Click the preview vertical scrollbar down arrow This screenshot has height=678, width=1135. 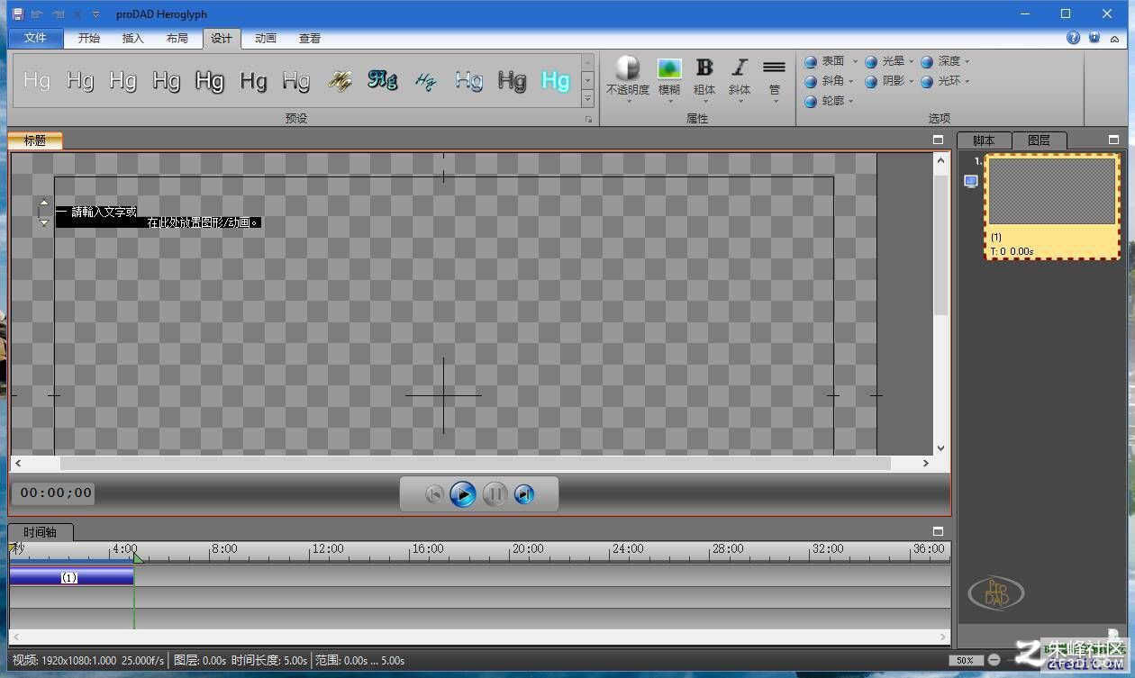pyautogui.click(x=940, y=447)
